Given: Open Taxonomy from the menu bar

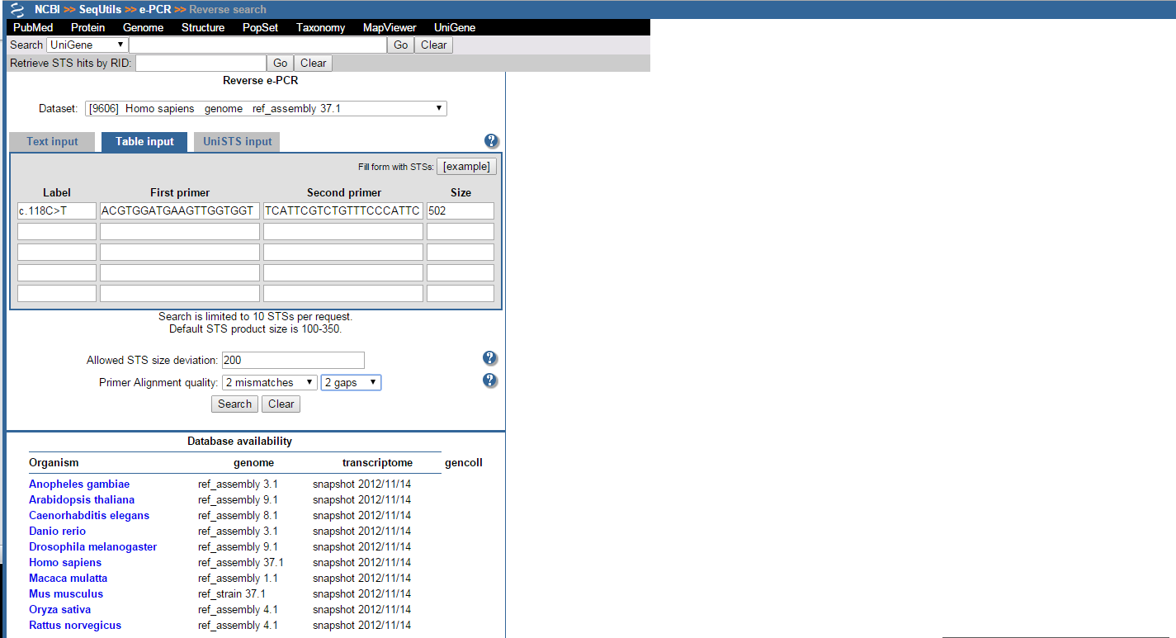Looking at the screenshot, I should [321, 27].
